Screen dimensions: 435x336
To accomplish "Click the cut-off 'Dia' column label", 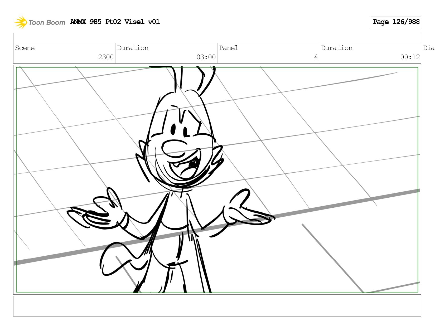I will pyautogui.click(x=429, y=48).
